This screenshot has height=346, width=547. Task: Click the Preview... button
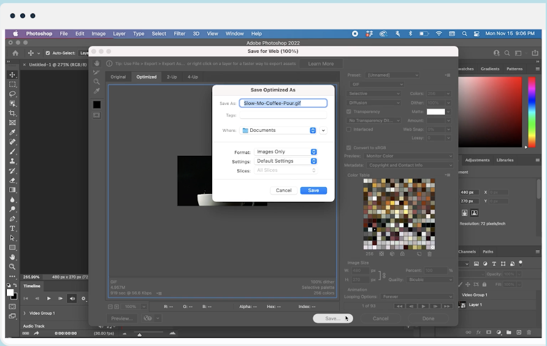[x=122, y=318]
